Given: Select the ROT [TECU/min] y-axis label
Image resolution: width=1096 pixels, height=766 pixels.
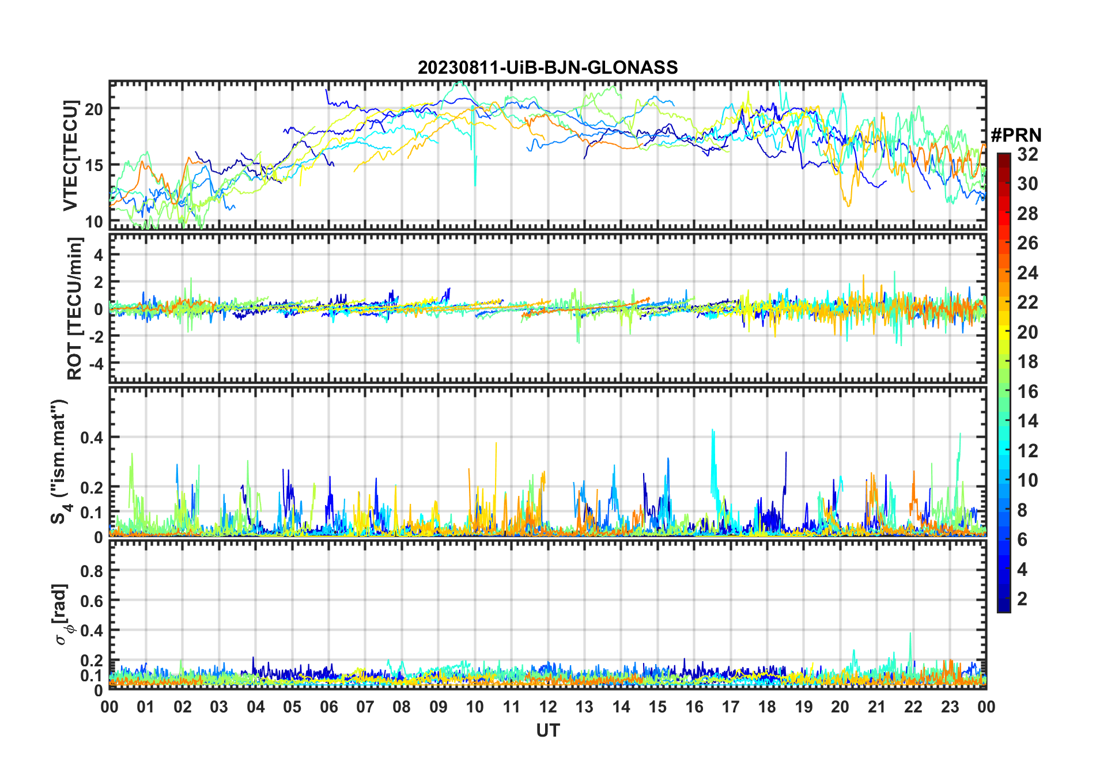Looking at the screenshot, I should pos(74,309).
